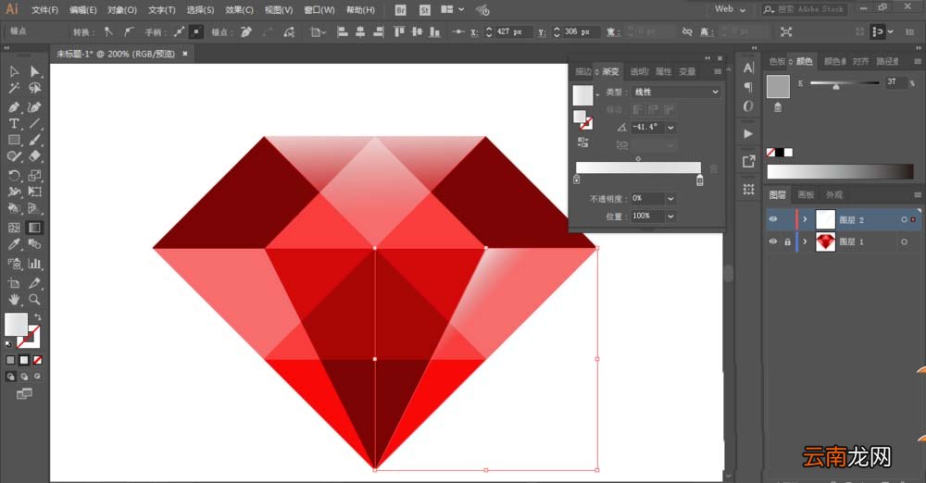Image resolution: width=926 pixels, height=483 pixels.
Task: Hide layer 图层 1 with eye icon
Action: coord(773,241)
